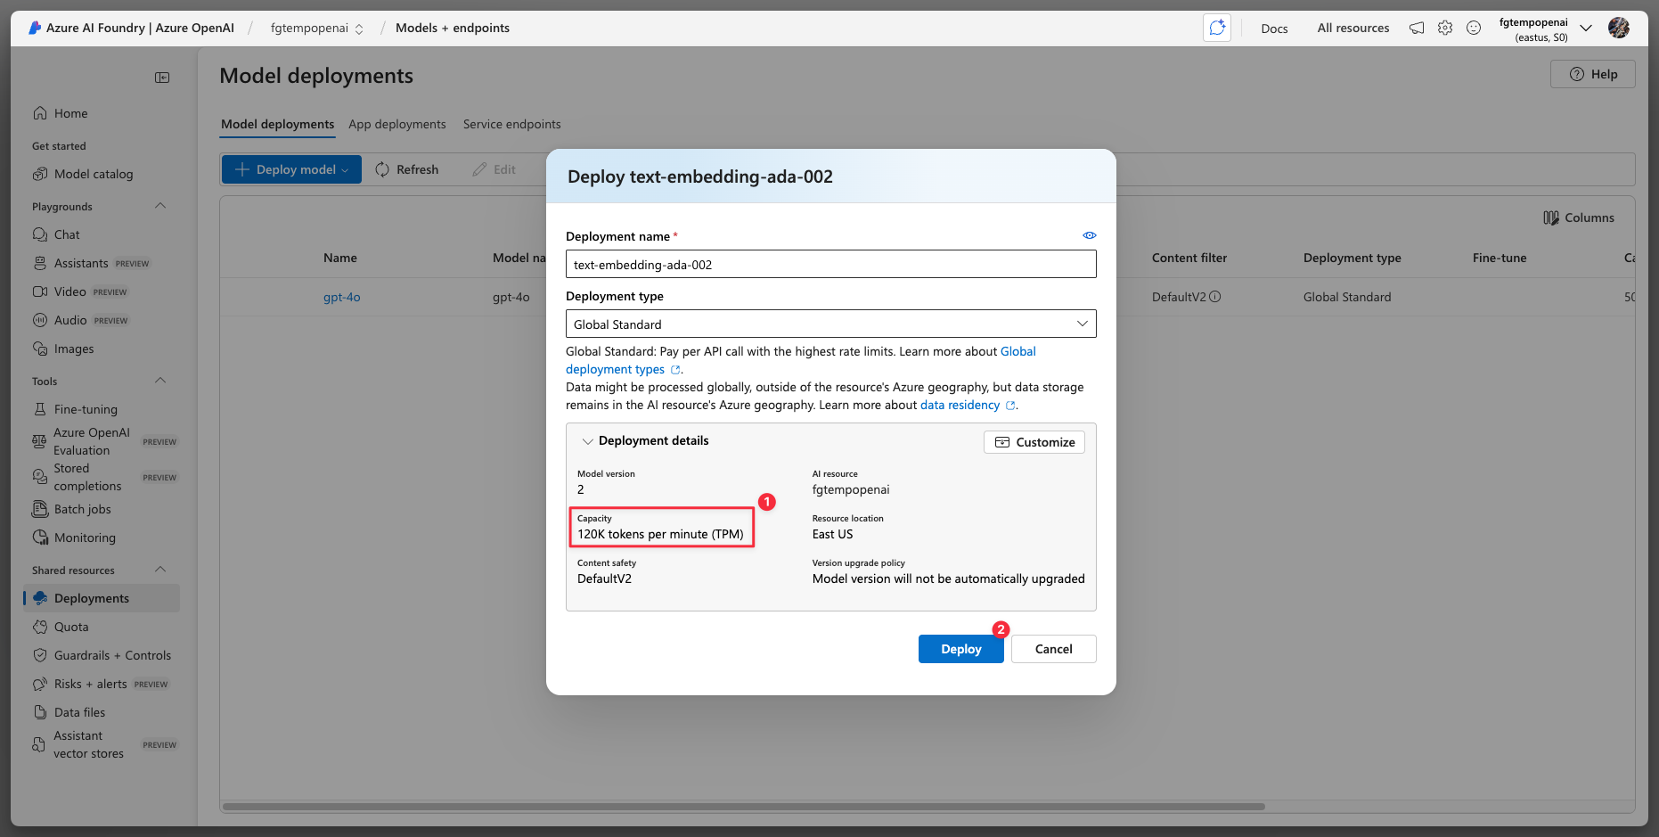Click the horizontal scrollbar under the table
This screenshot has height=837, width=1659.
pos(744,806)
